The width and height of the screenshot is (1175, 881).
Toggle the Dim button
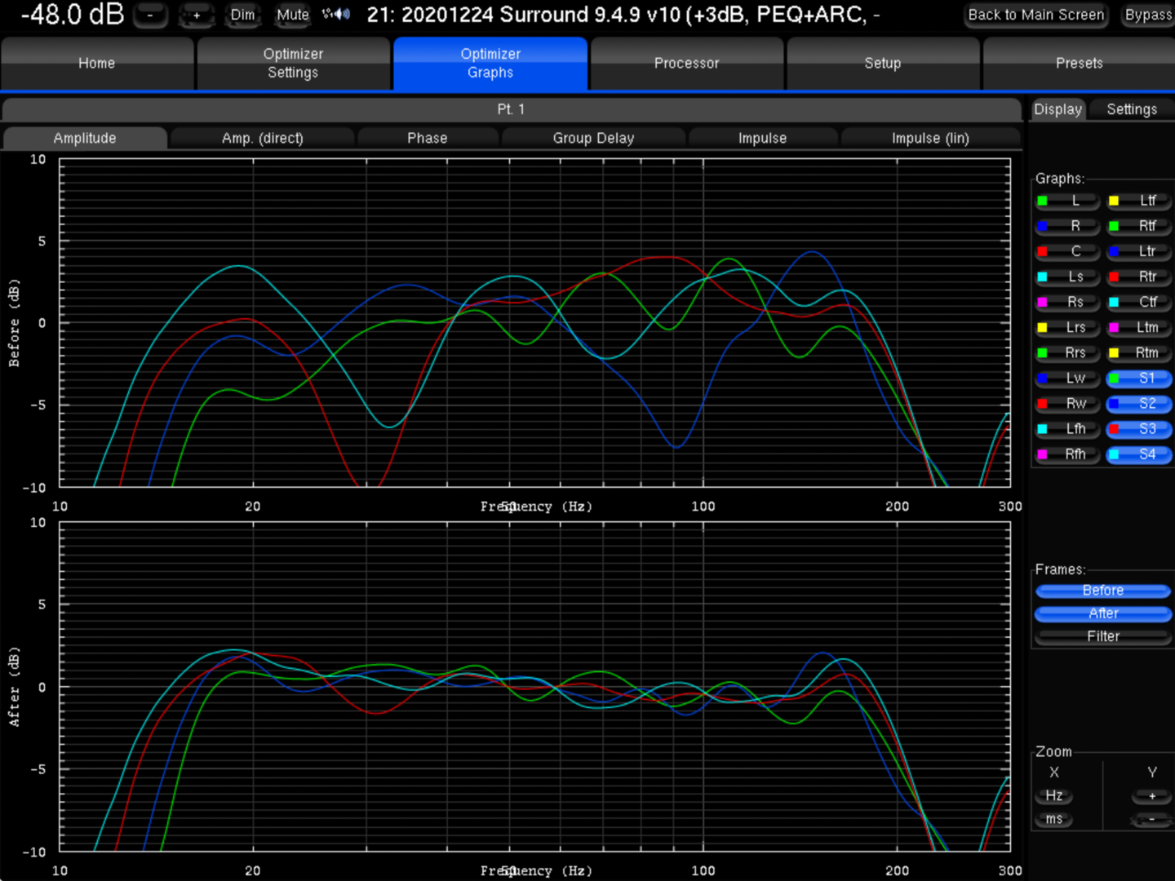[242, 15]
